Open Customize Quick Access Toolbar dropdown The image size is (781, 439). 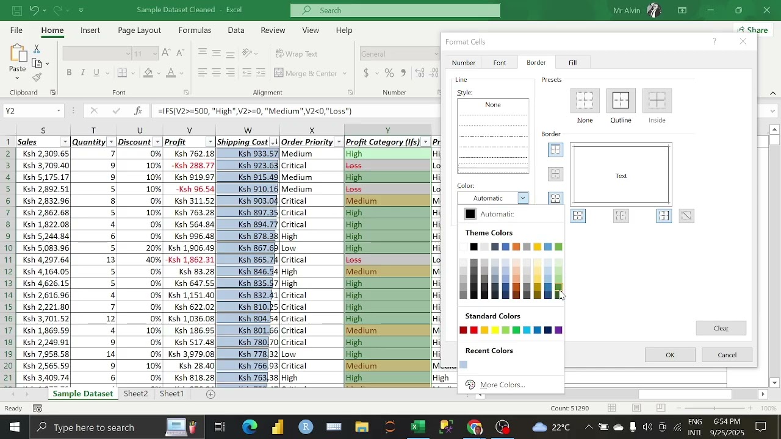(x=81, y=10)
